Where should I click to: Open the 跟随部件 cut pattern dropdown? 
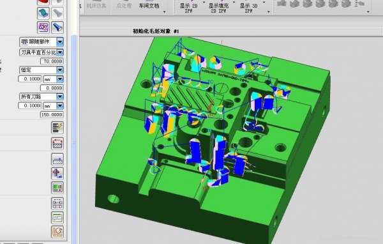pos(60,42)
